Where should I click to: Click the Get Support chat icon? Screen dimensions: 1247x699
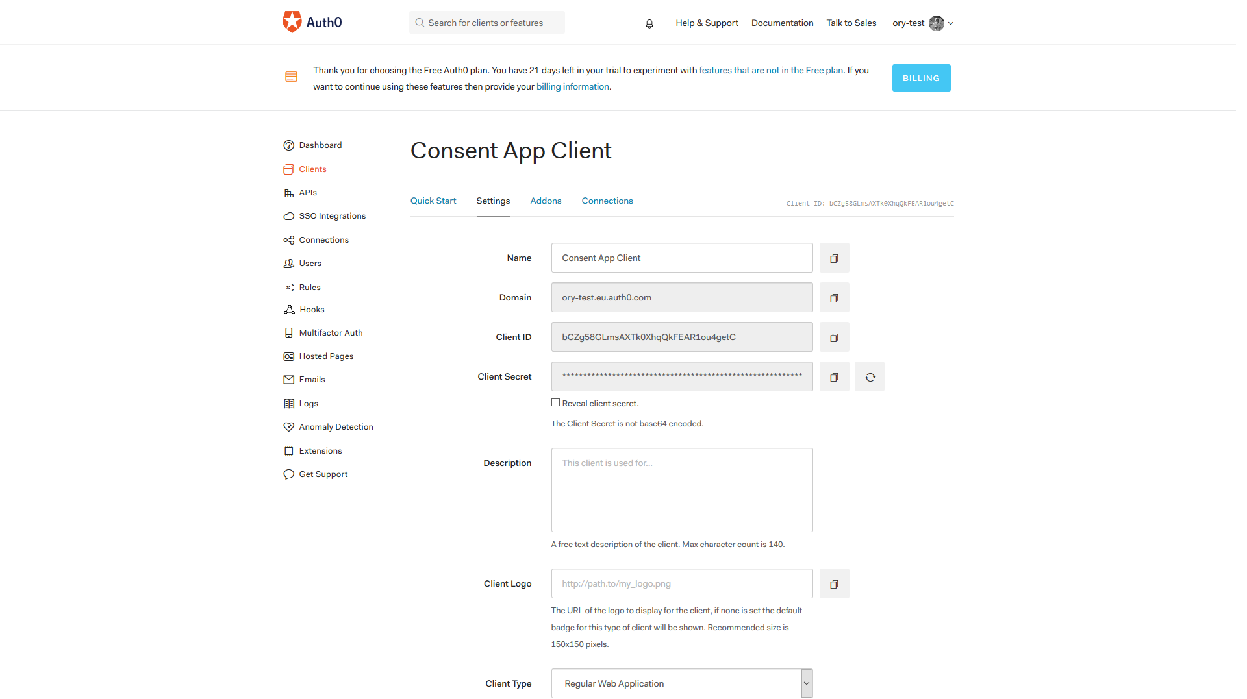coord(289,474)
